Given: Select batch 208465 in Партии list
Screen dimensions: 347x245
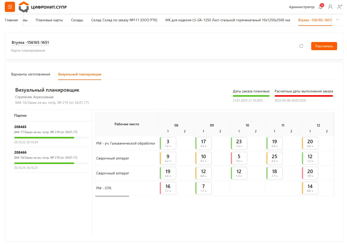Looking at the screenshot, I should [20, 127].
